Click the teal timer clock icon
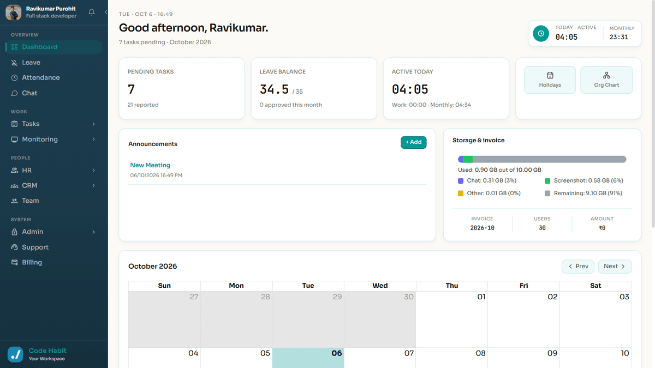The width and height of the screenshot is (655, 368). click(x=541, y=33)
